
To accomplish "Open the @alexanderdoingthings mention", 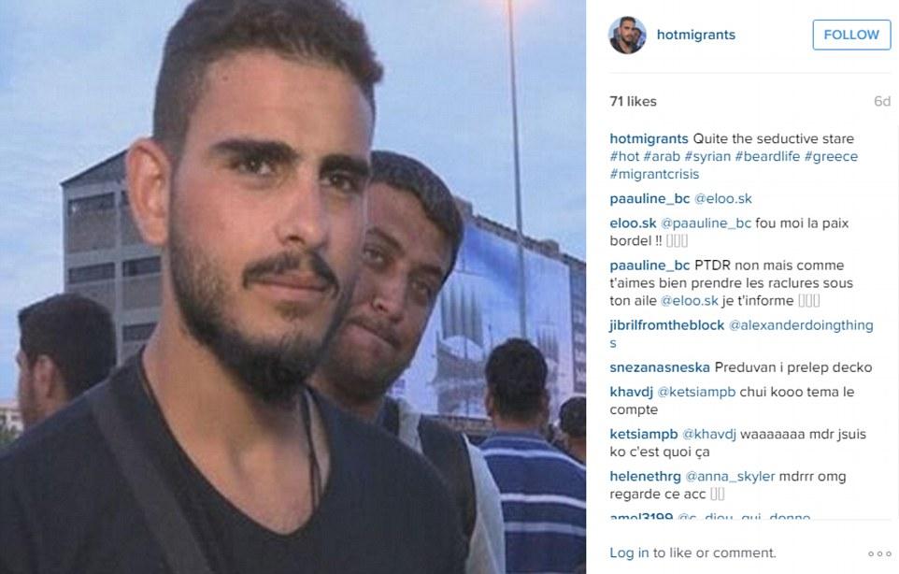I will point(801,325).
